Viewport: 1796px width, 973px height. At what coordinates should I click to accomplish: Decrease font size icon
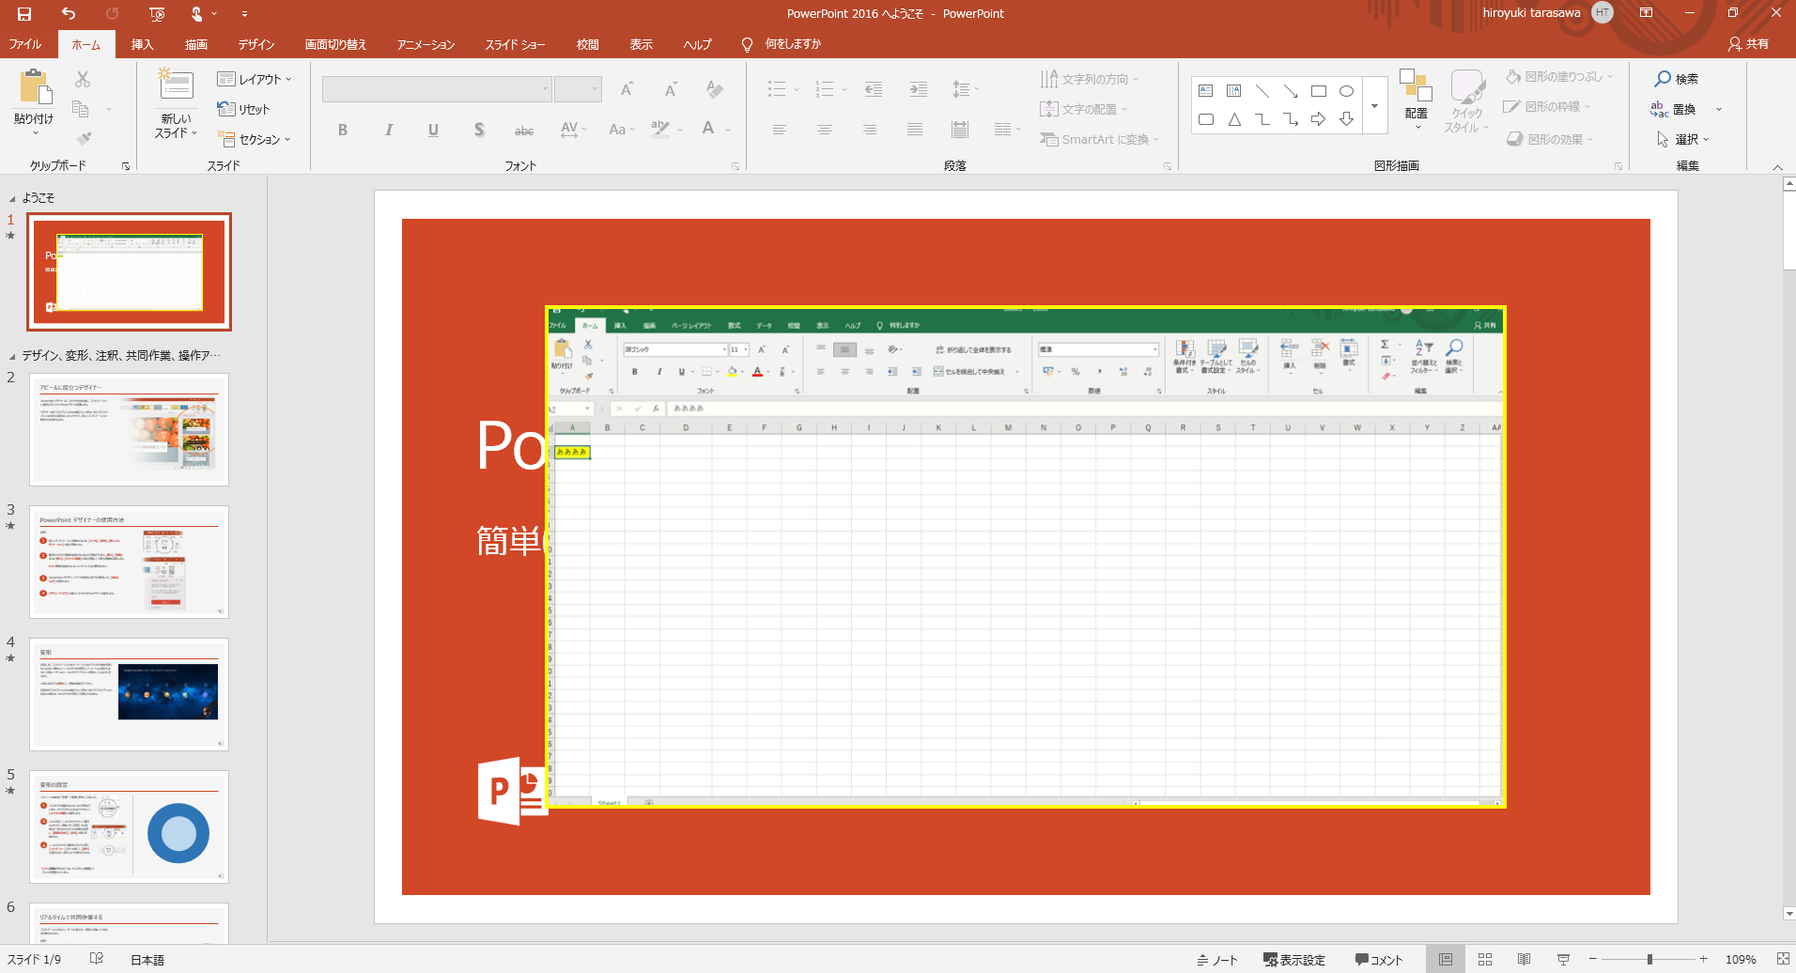click(x=671, y=89)
